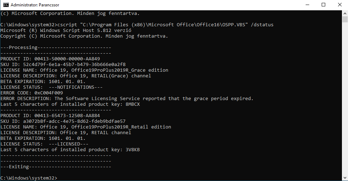Click the ---LICENSED--- status text
Image resolution: width=348 pixels, height=181 pixels.
(x=69, y=144)
